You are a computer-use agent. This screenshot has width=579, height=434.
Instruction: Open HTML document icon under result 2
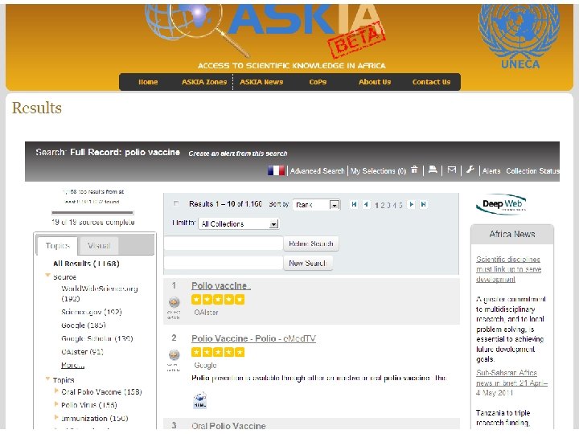[x=199, y=400]
